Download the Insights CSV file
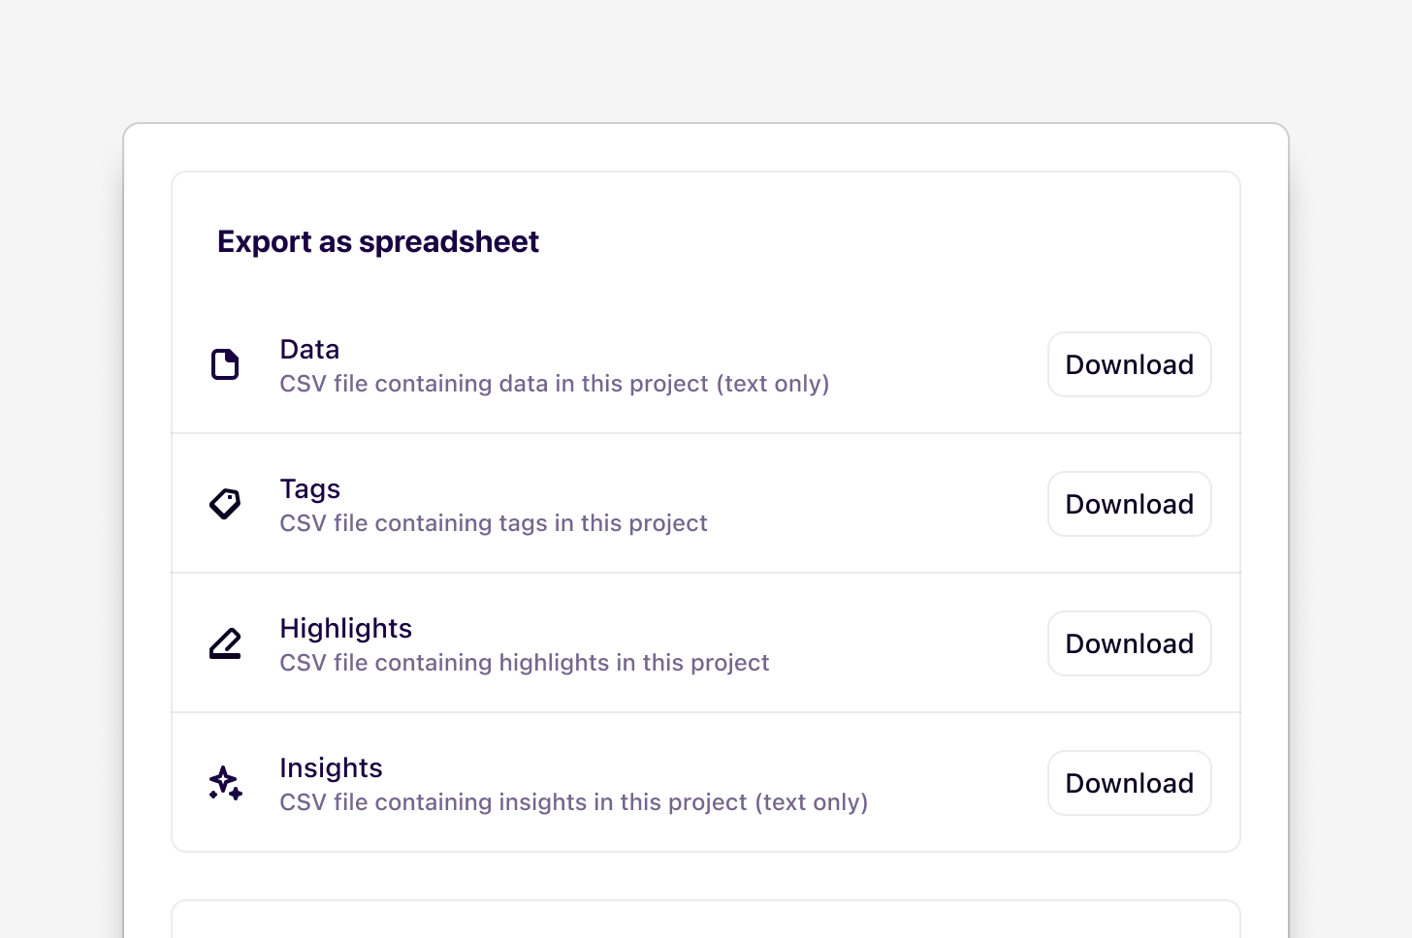 point(1129,783)
